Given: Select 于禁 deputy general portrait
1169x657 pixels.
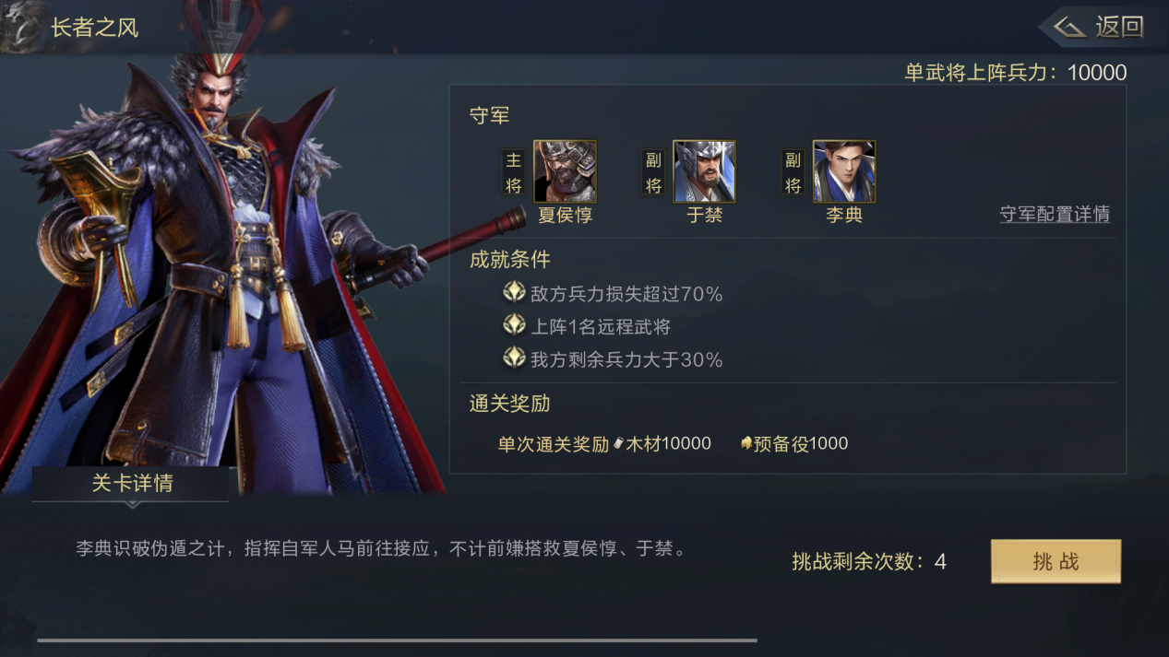Looking at the screenshot, I should pyautogui.click(x=704, y=171).
